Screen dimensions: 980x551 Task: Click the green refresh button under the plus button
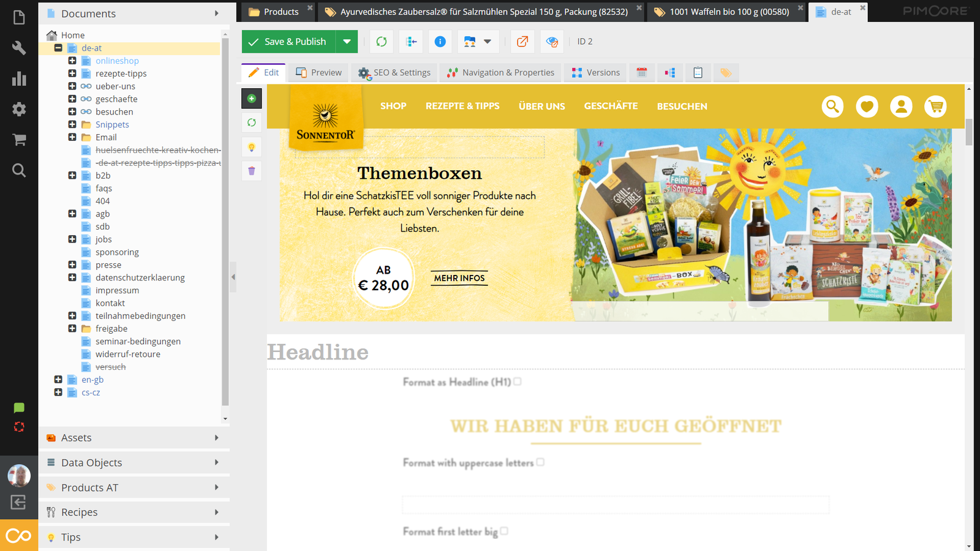point(252,122)
